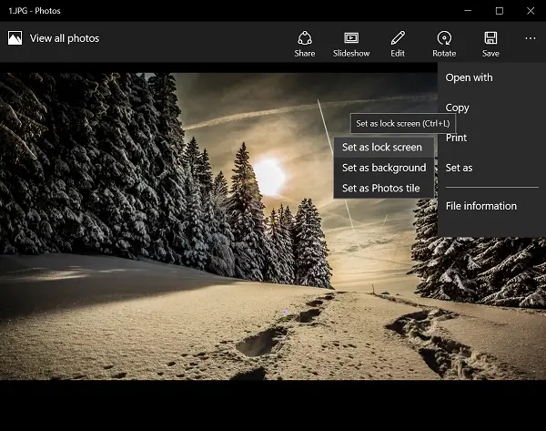
Task: Open the three-dots more options menu
Action: click(531, 38)
